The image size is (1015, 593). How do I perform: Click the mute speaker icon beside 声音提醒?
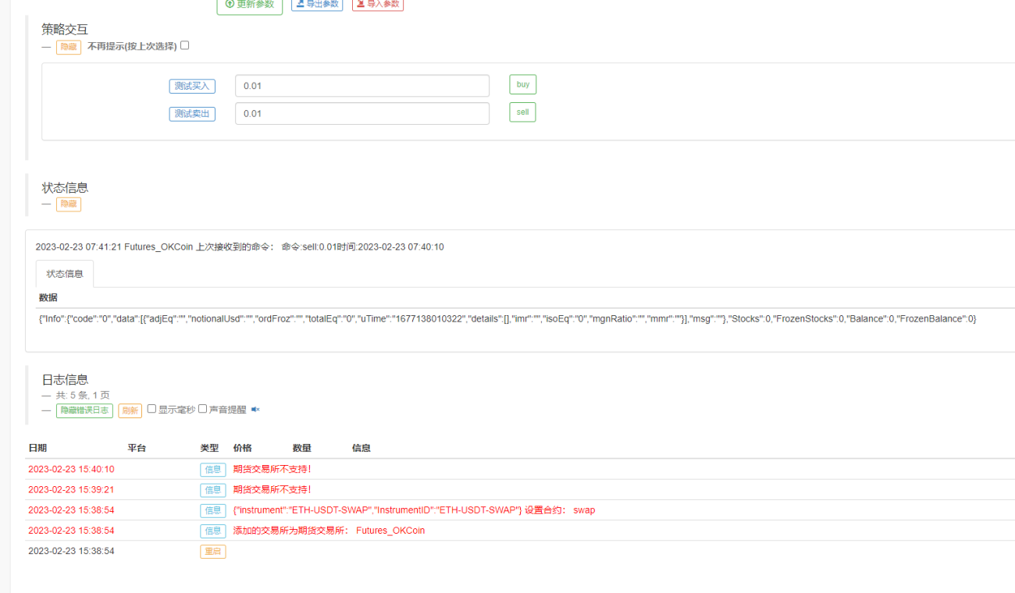(x=255, y=410)
